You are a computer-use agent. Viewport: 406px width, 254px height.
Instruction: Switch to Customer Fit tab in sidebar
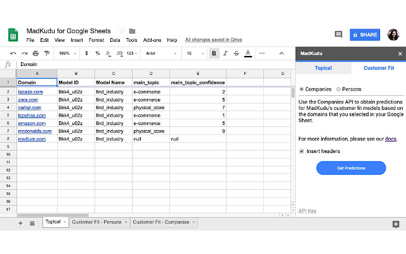(379, 68)
